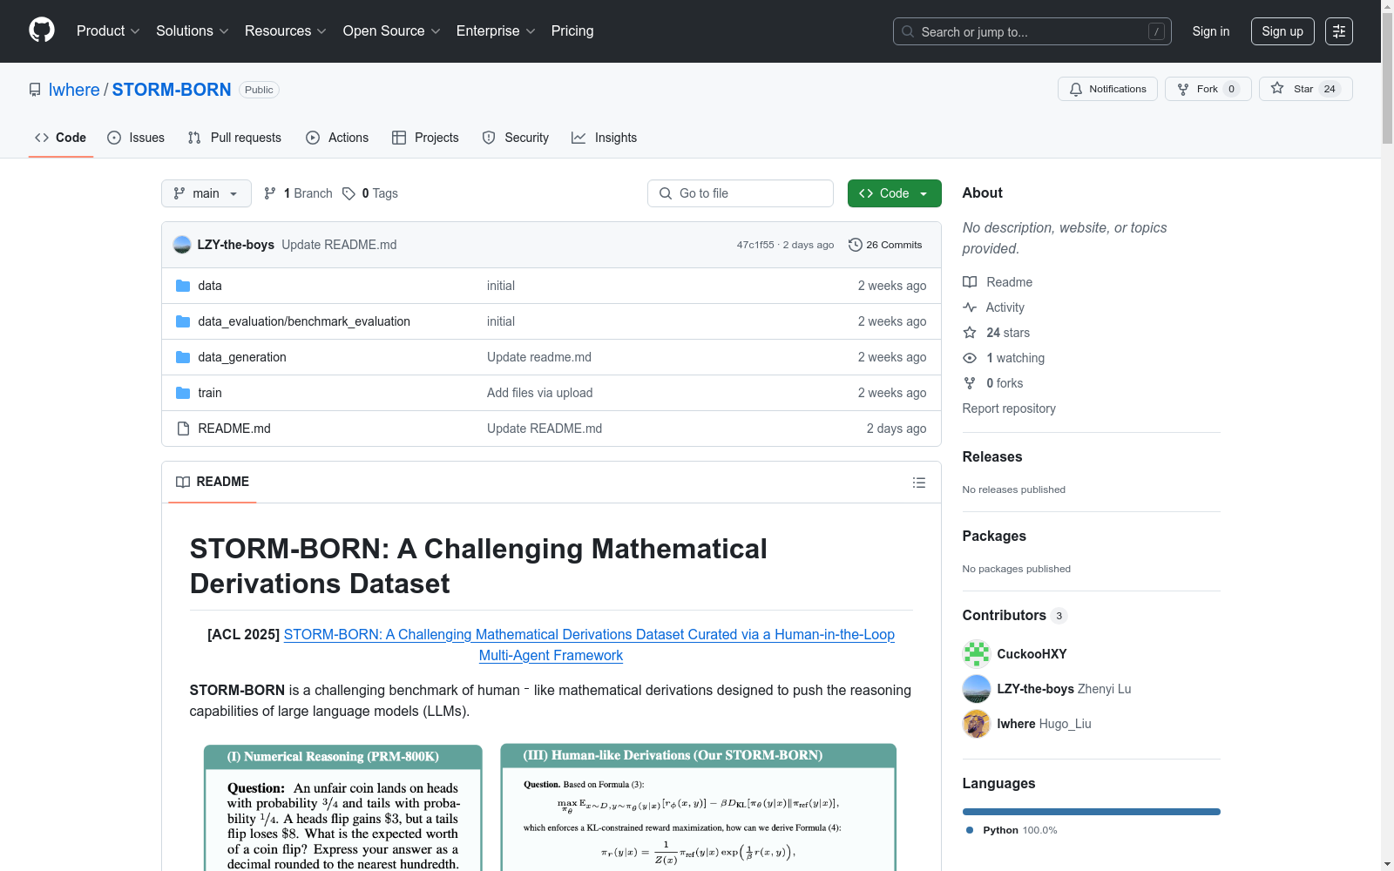
Task: Open the main branch selector dropdown
Action: coord(206,193)
